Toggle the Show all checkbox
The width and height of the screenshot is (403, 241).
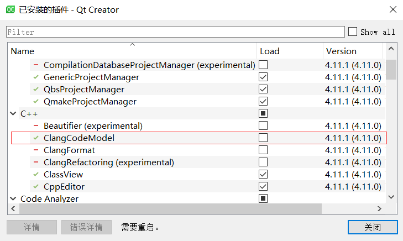(353, 32)
